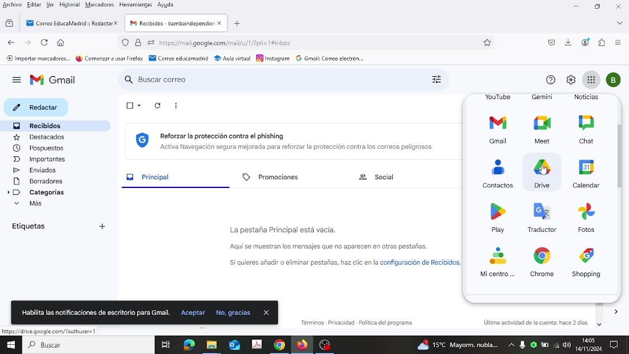Open Chat from the apps grid
Screen dimensions: 629x354
[x=586, y=129]
